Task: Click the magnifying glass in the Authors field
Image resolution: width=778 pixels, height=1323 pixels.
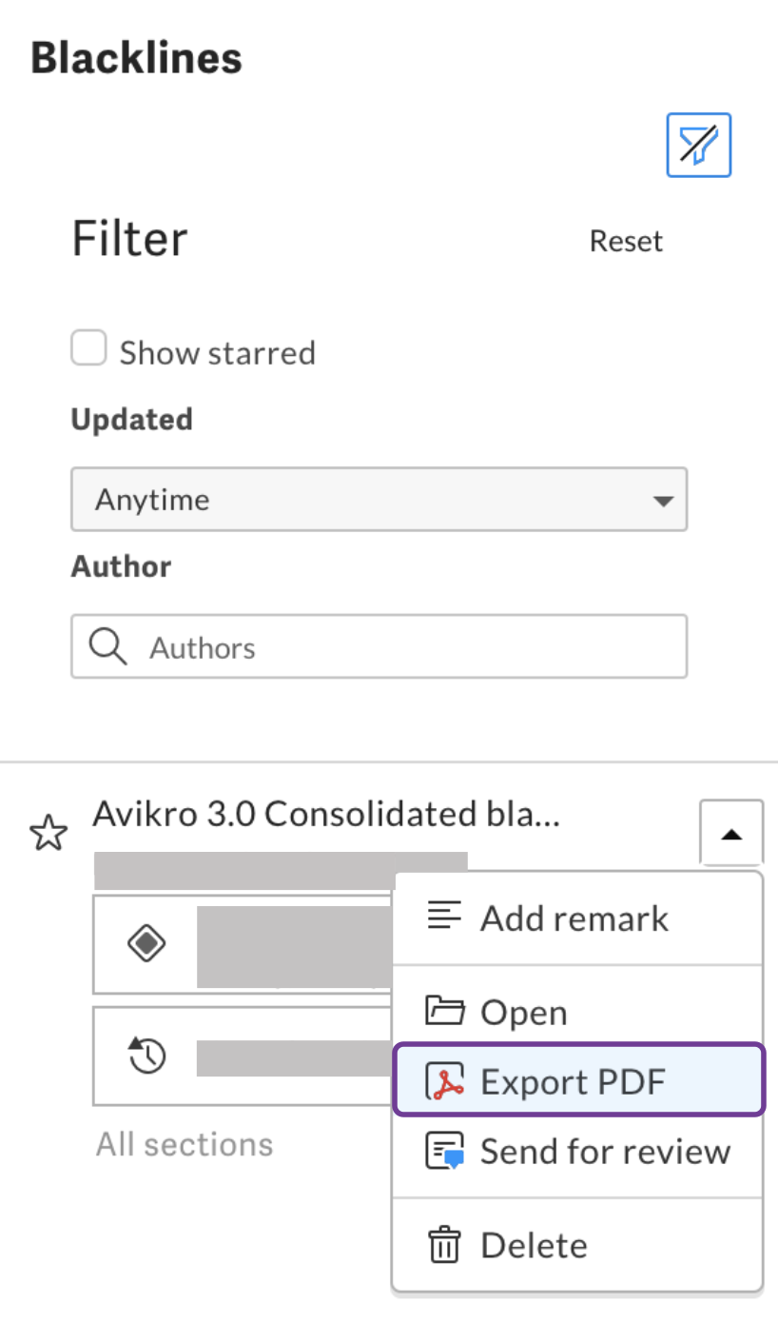Action: 107,646
